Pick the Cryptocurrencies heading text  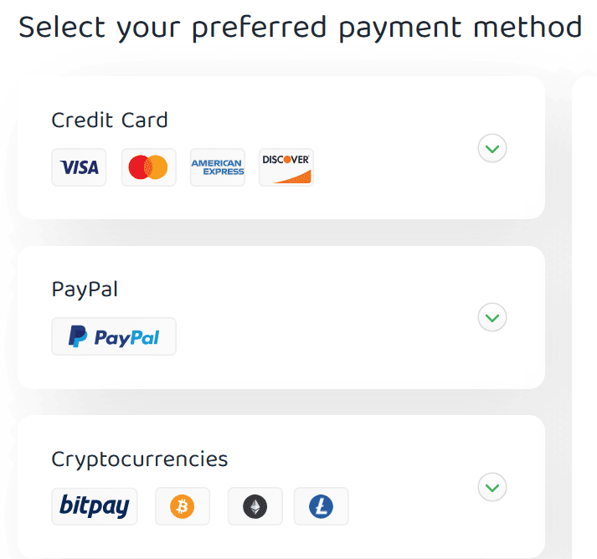[x=140, y=459]
